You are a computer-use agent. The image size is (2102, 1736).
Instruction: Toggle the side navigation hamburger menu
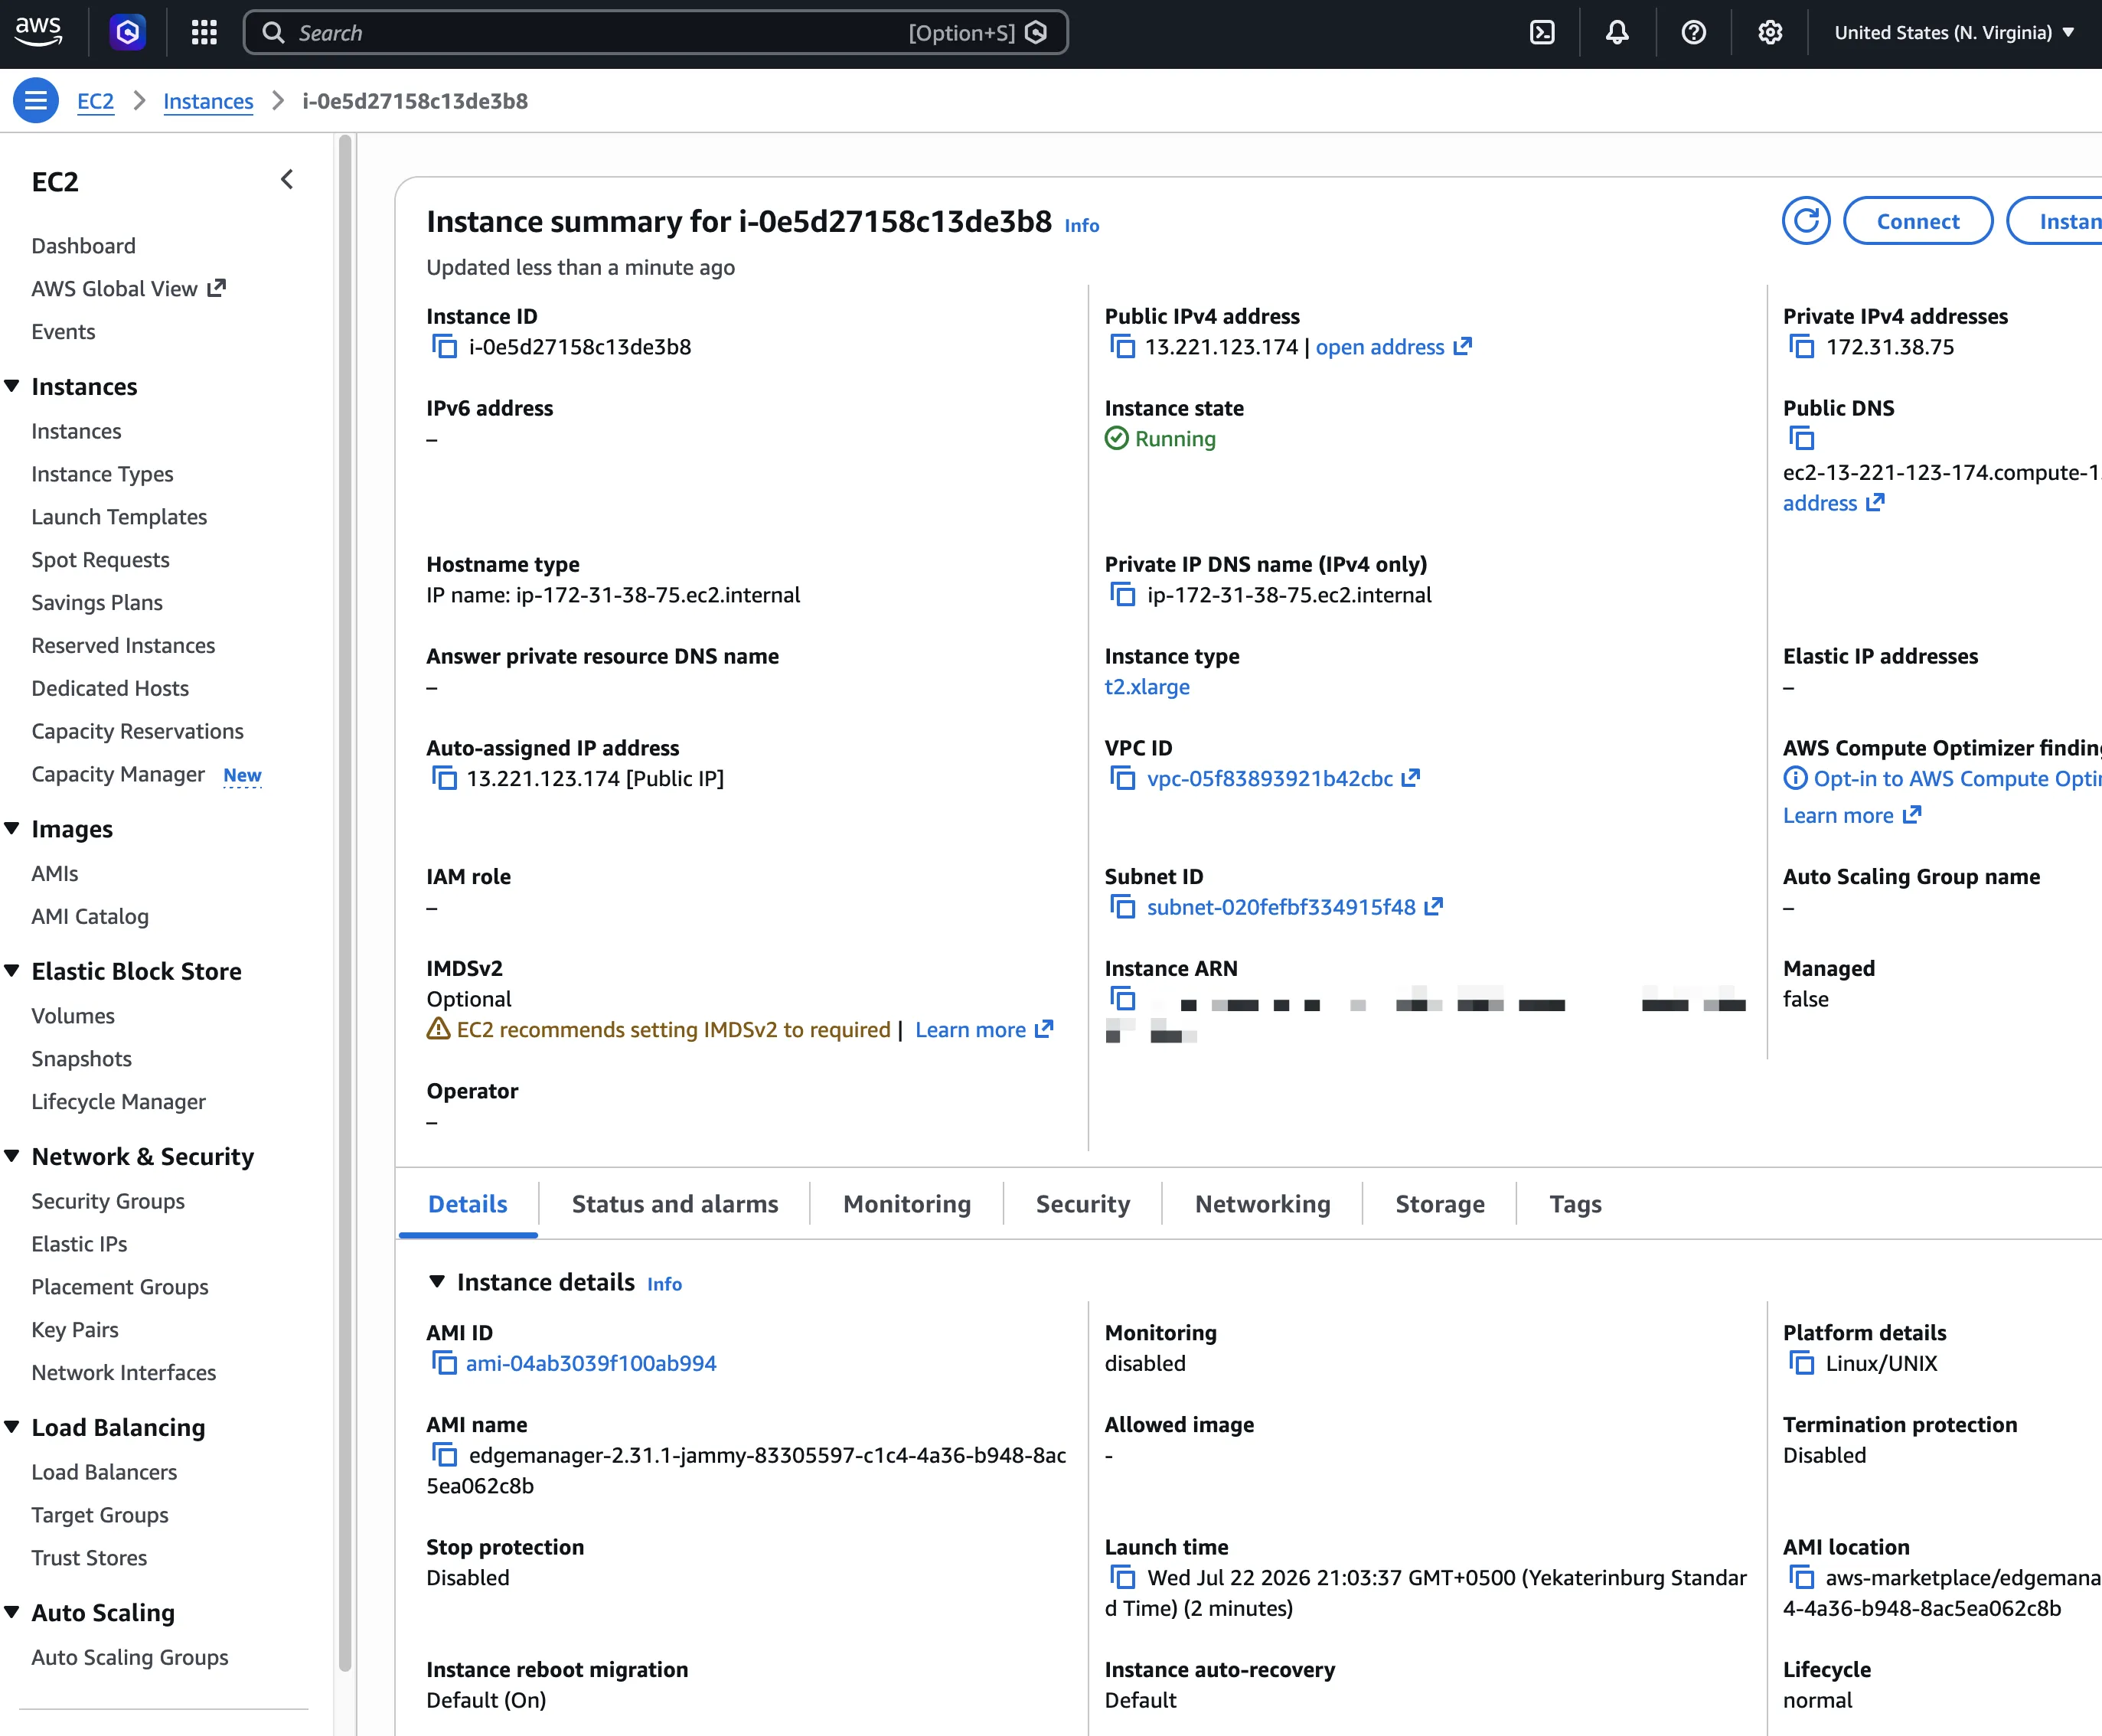(x=36, y=101)
